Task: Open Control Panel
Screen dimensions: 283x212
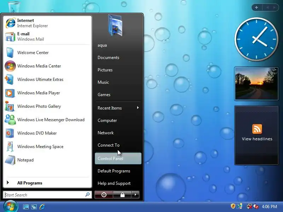Action: [x=118, y=158]
